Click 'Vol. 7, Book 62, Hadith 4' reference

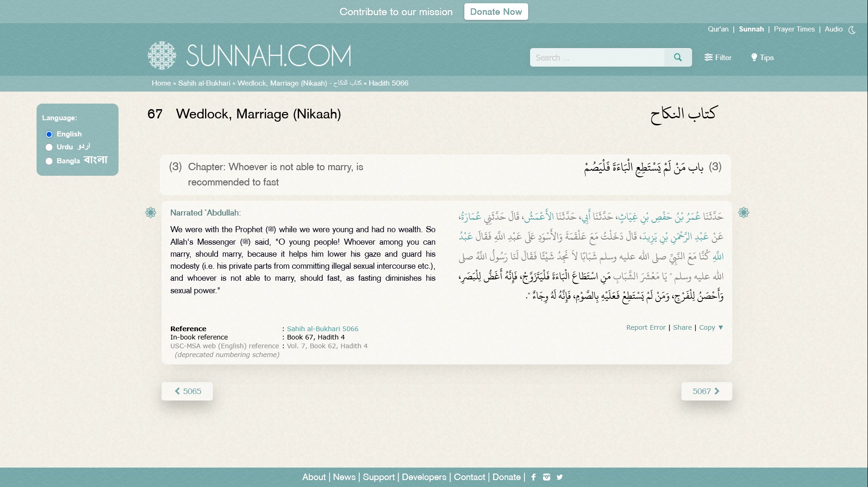click(x=327, y=346)
